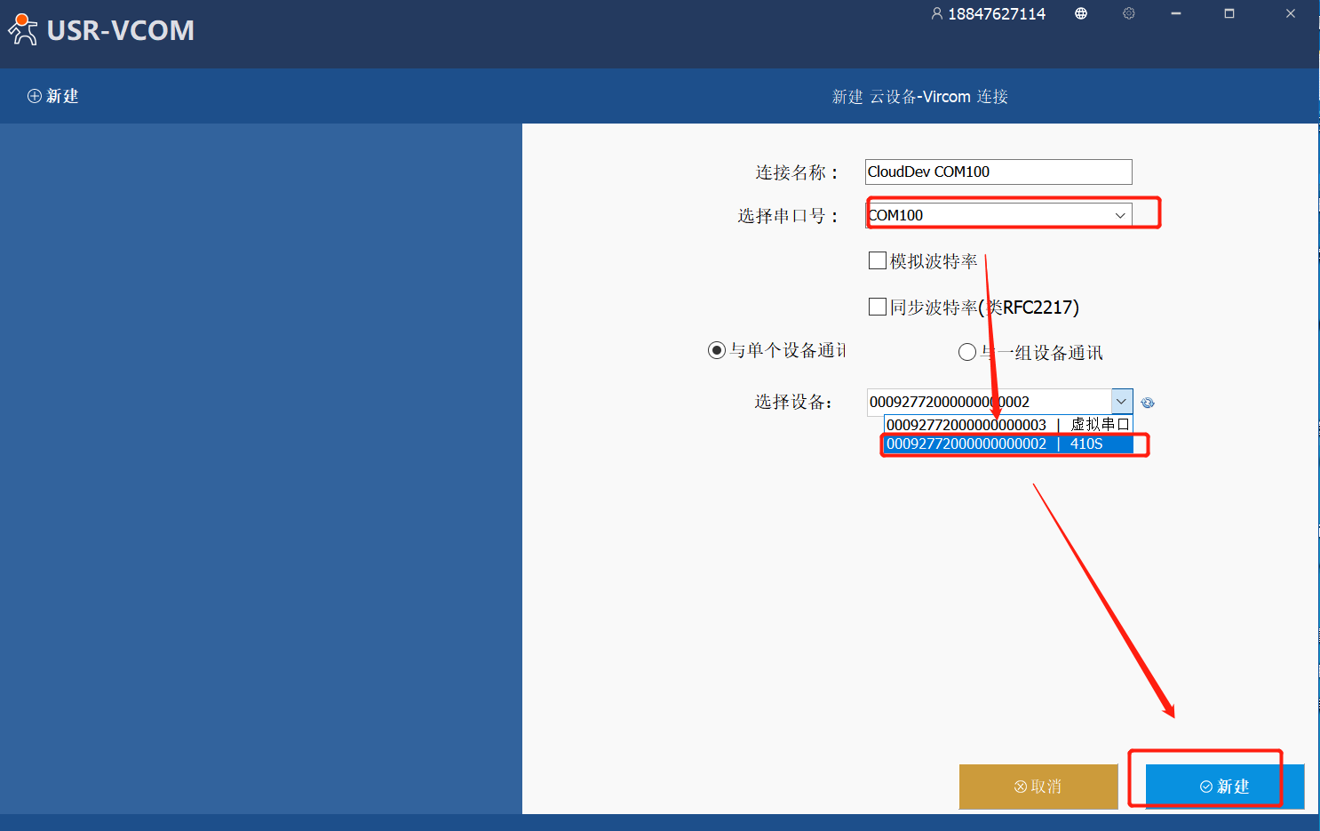Maximize the USR-VCOM window
The width and height of the screenshot is (1320, 831).
1229,13
